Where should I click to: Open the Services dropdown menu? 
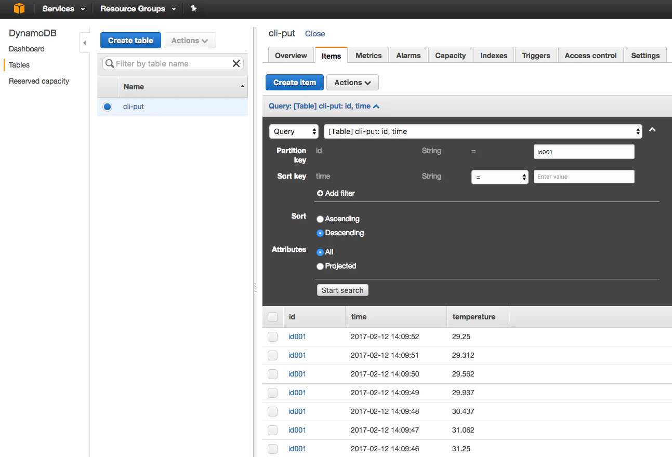63,9
